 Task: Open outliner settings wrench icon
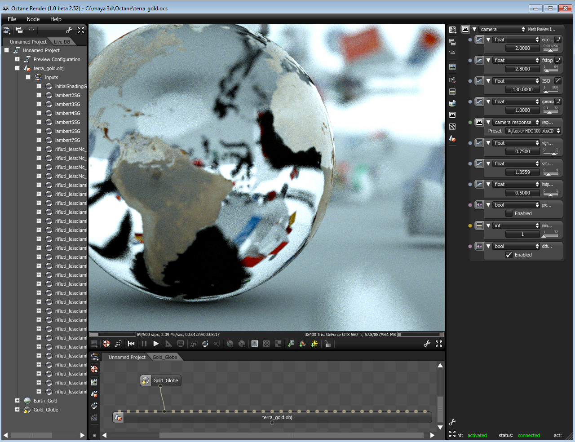[69, 30]
